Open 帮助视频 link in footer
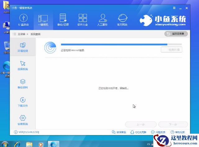The width and height of the screenshot is (199, 147). 178,132
